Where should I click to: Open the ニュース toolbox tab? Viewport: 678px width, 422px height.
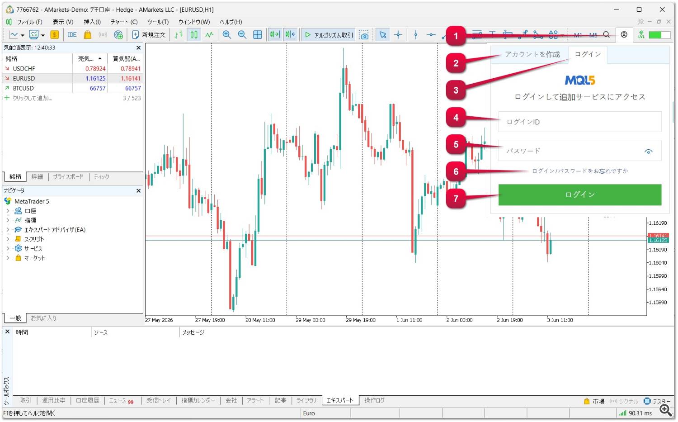point(121,401)
